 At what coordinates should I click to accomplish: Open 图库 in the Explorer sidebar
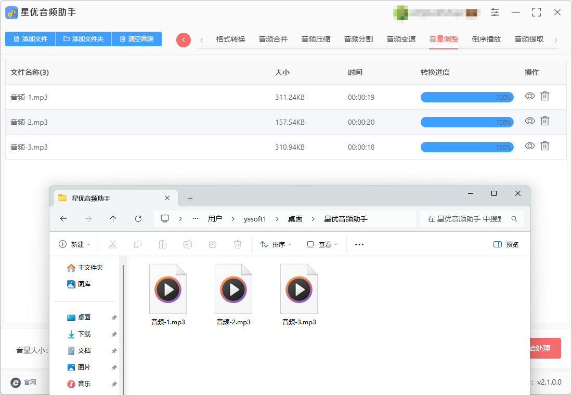pyautogui.click(x=79, y=284)
